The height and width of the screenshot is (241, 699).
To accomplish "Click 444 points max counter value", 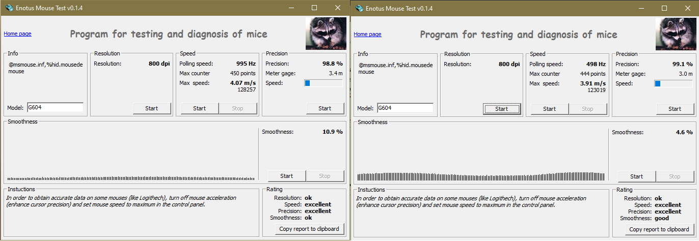I will click(593, 74).
